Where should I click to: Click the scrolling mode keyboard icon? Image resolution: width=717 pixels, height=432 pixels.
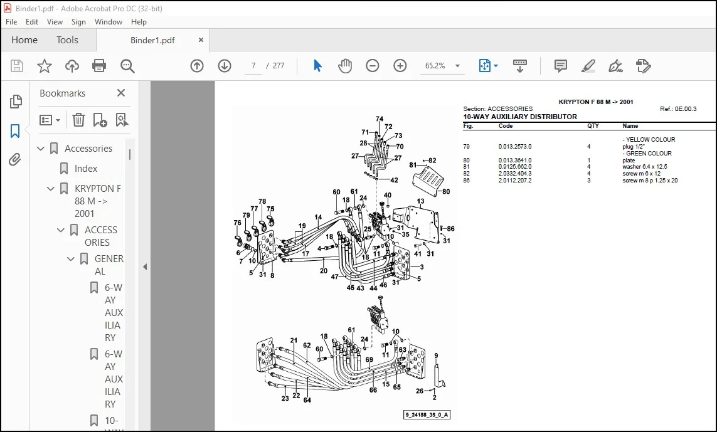point(519,66)
